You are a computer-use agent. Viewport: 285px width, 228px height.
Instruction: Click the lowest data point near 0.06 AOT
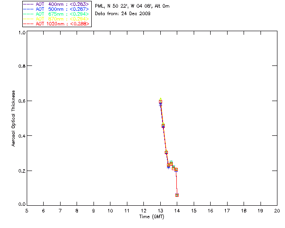pos(177,195)
